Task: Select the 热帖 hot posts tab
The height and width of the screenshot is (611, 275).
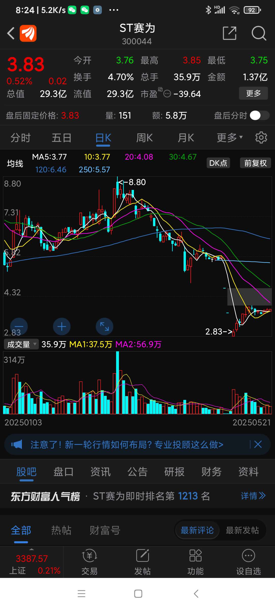Action: coord(61,530)
